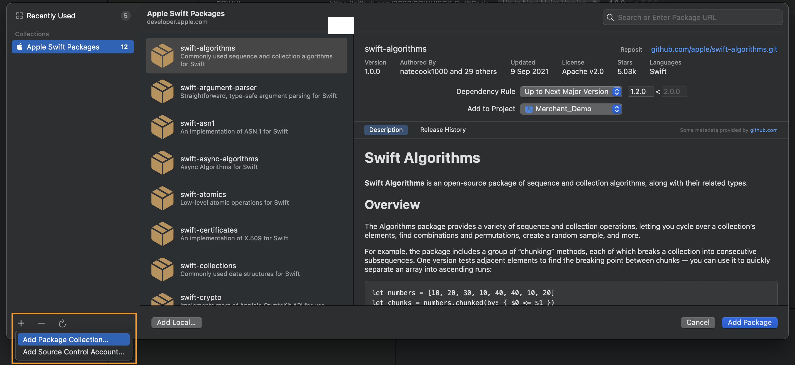Click the swift-collections package box icon
The image size is (795, 365).
point(162,269)
